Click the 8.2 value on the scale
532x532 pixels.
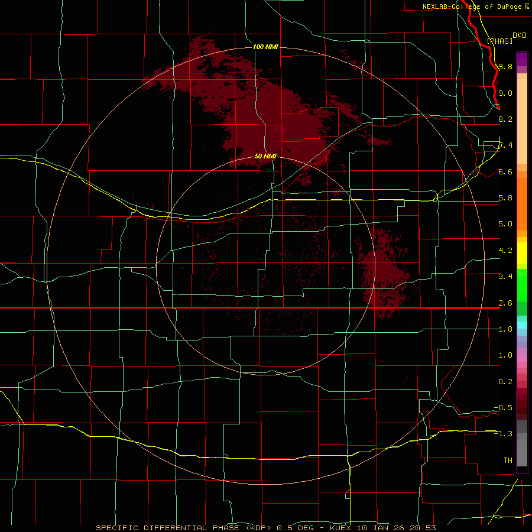[505, 119]
